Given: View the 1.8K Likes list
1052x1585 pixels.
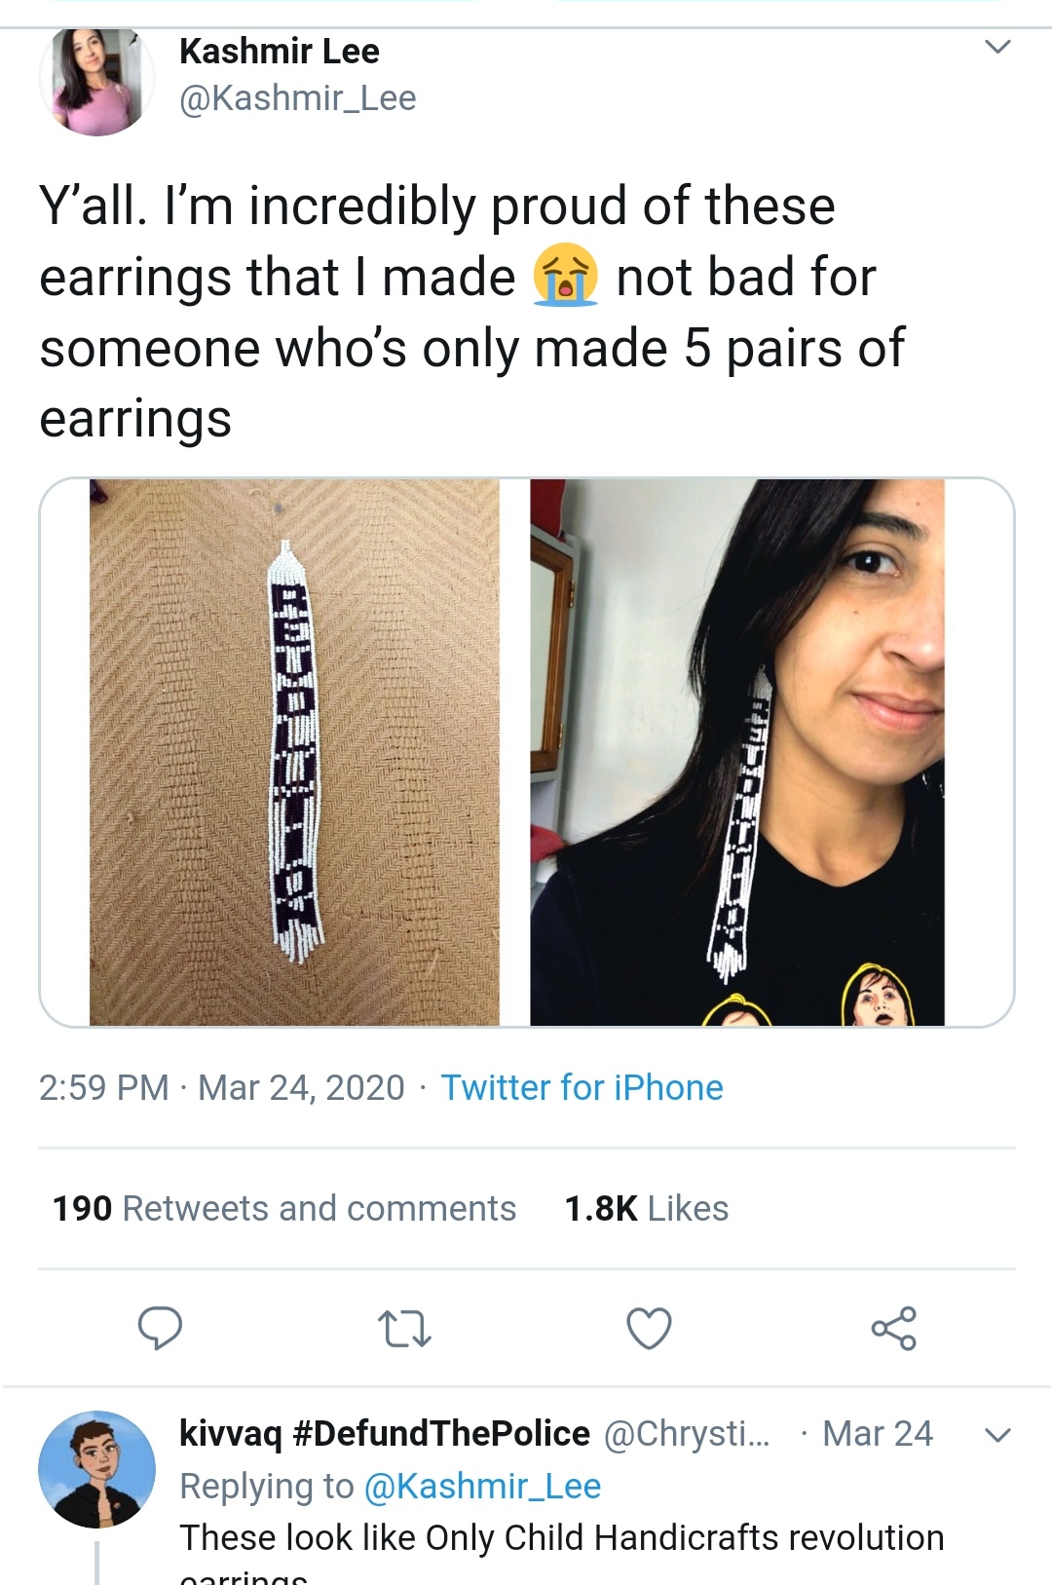Looking at the screenshot, I should 647,1208.
